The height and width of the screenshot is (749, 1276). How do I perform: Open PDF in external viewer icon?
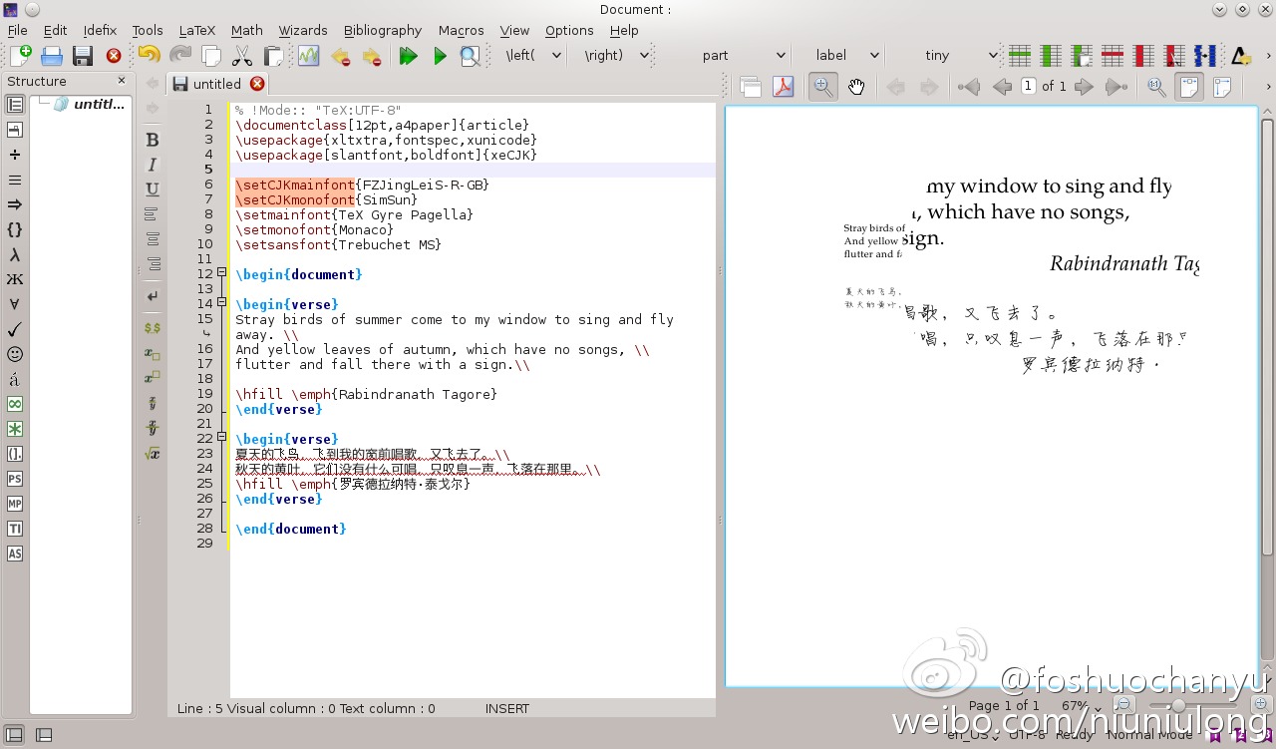point(783,87)
